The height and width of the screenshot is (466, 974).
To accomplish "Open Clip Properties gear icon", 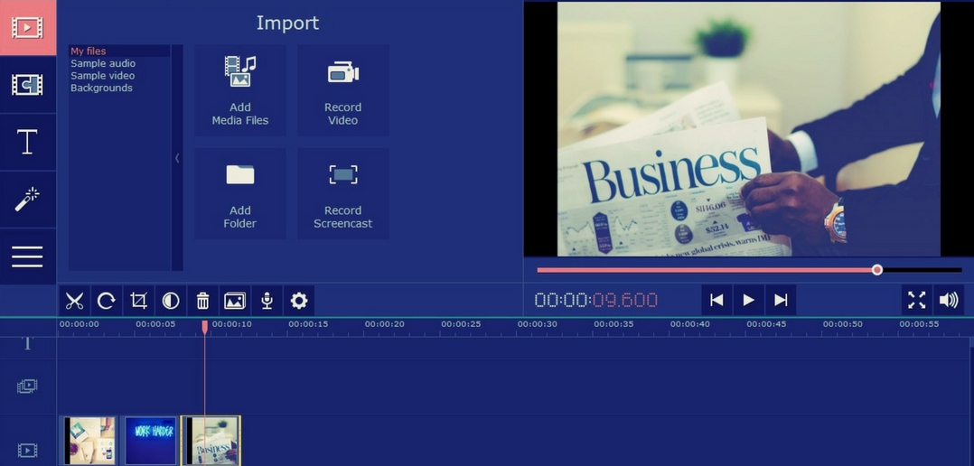I will [x=299, y=301].
